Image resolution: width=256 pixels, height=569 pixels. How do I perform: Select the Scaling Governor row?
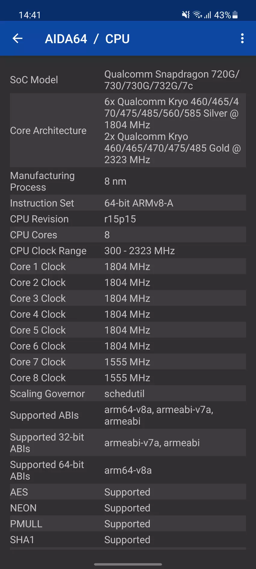(x=128, y=394)
